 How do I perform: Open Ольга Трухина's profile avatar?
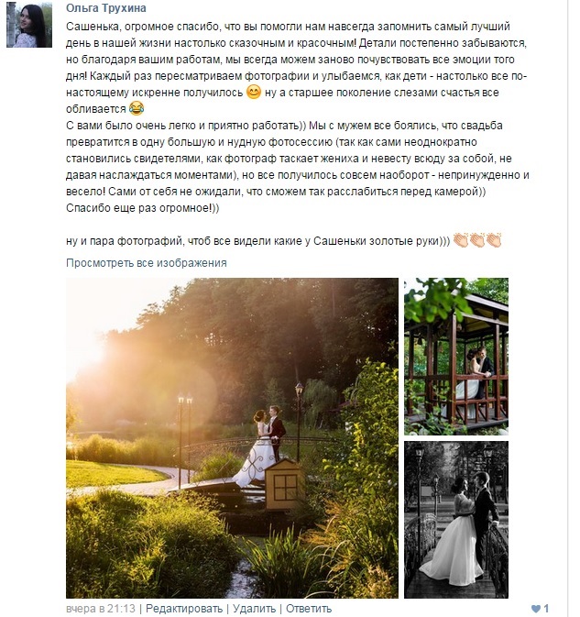(29, 25)
